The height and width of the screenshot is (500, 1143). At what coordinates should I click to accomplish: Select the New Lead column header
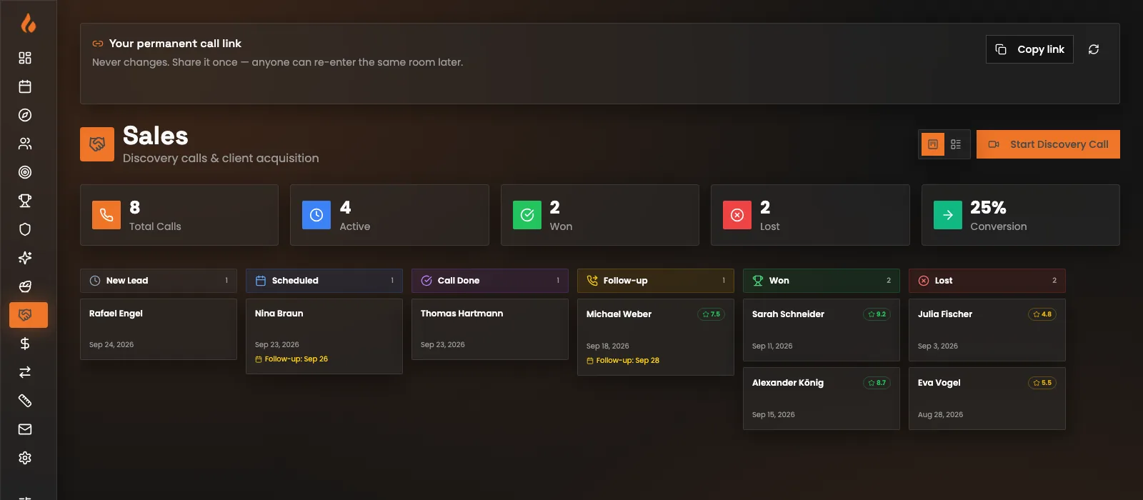coord(159,281)
